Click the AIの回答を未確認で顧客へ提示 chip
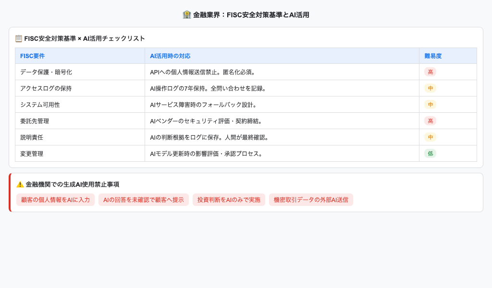492x288 pixels. [144, 200]
